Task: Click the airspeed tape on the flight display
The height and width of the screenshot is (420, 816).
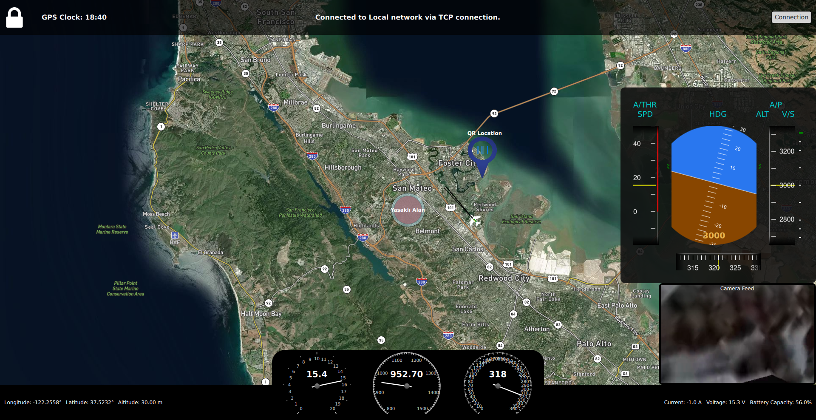Action: (646, 185)
